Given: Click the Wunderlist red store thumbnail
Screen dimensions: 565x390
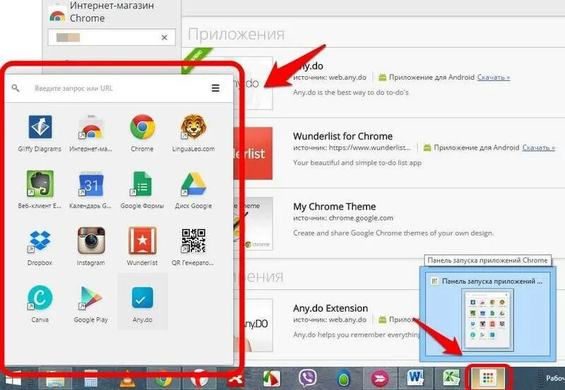Looking at the screenshot, I should pyautogui.click(x=254, y=153).
